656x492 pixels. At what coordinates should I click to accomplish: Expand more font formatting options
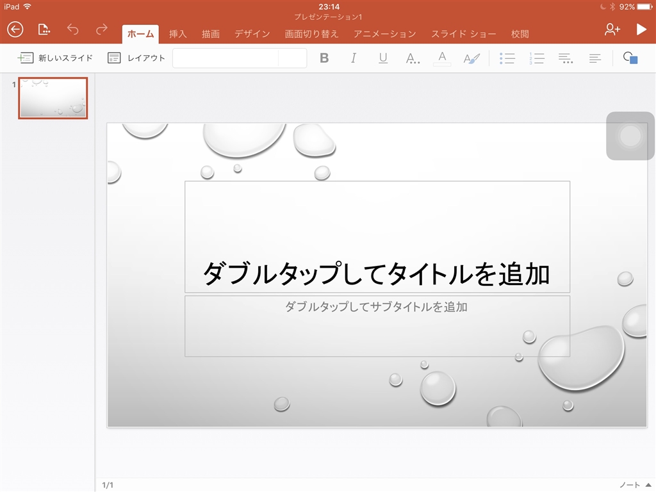point(413,58)
